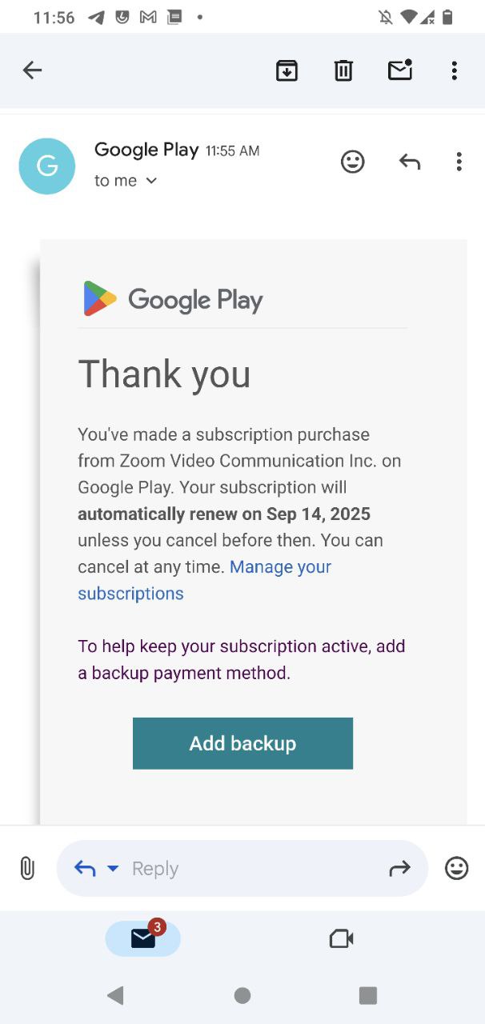Screen dimensions: 485x1024
Task: Tap the Google Play sender avatar
Action: coord(47,166)
